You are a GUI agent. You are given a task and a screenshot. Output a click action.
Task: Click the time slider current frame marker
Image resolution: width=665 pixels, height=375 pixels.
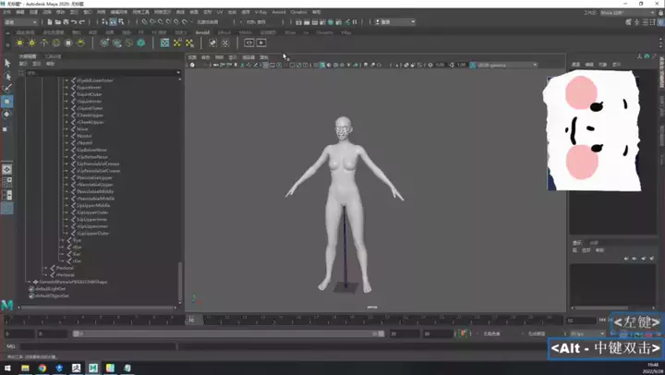192,320
